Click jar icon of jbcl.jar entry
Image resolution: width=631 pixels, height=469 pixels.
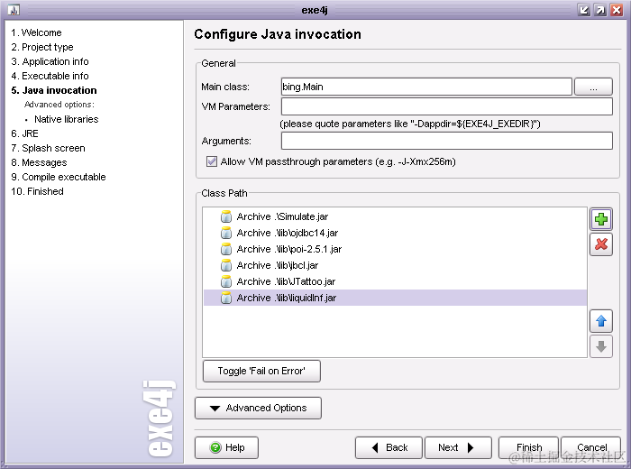point(226,265)
